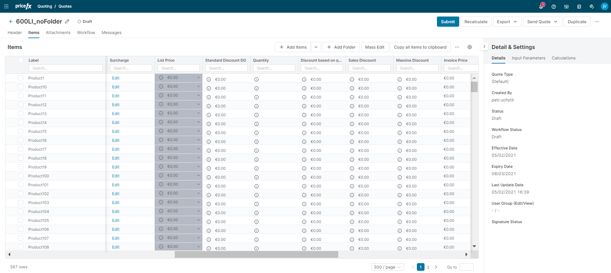Open the help question mark icon
Image resolution: width=611 pixels, height=273 pixels.
point(554,6)
